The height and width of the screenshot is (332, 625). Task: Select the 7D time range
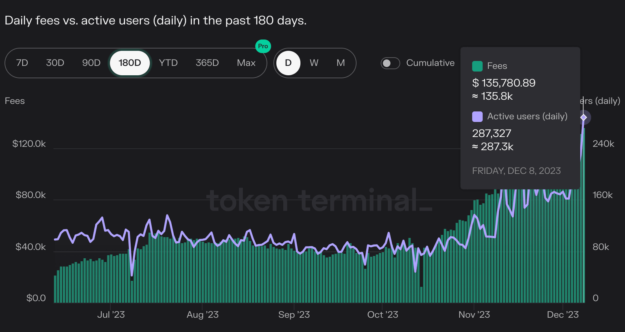coord(22,63)
